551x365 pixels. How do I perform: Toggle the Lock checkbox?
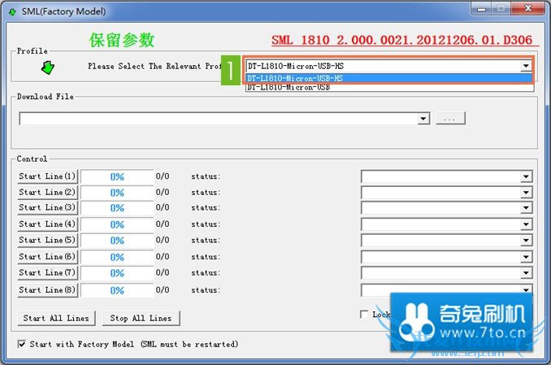point(364,314)
